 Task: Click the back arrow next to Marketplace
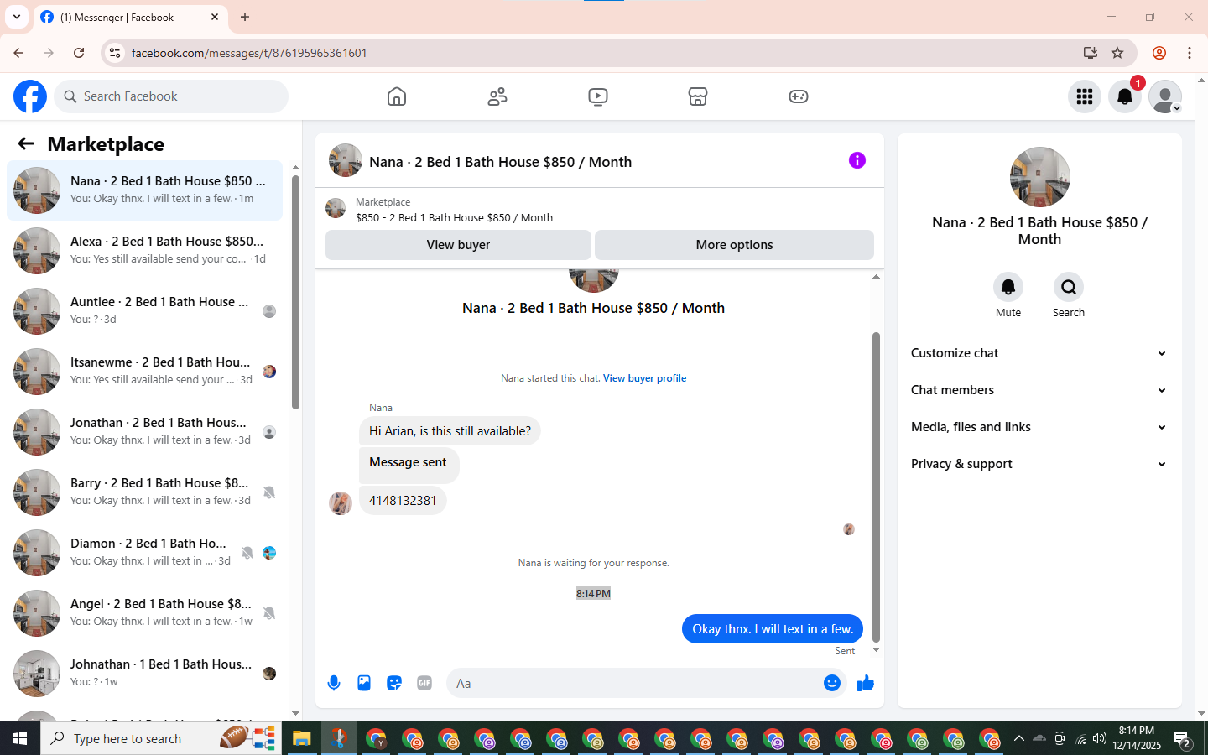click(x=26, y=143)
